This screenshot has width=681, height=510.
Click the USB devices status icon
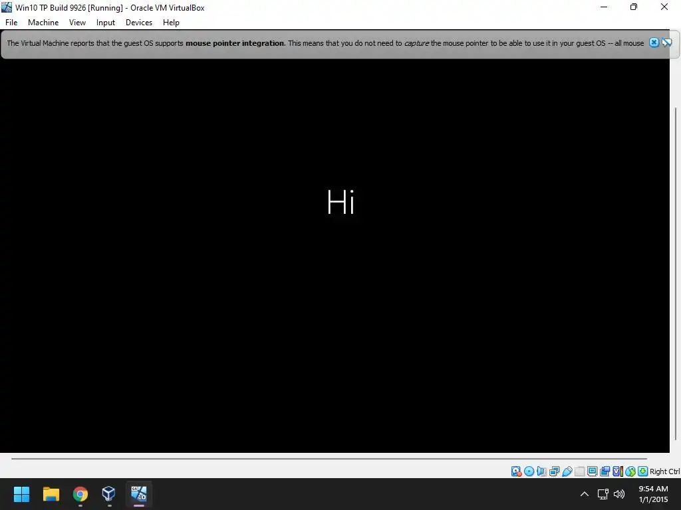pos(567,471)
